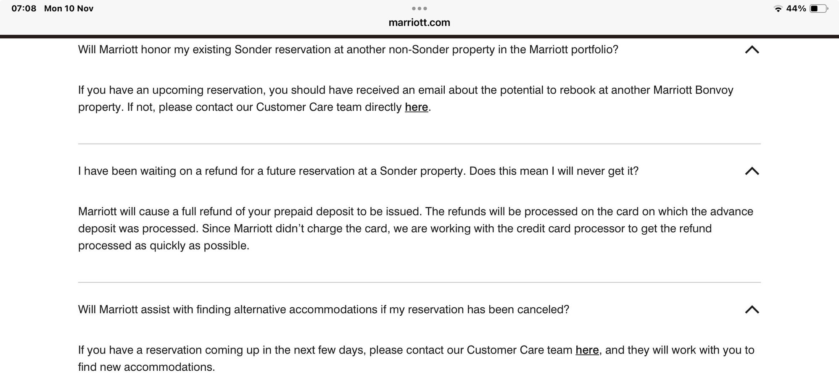
Task: Tap the question about waiting on a refund
Action: (358, 171)
